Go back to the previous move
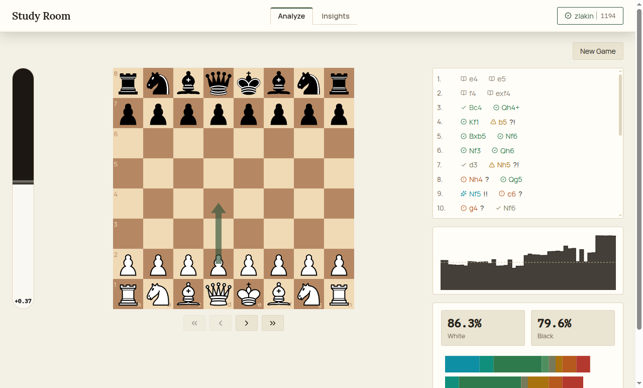 (221, 323)
